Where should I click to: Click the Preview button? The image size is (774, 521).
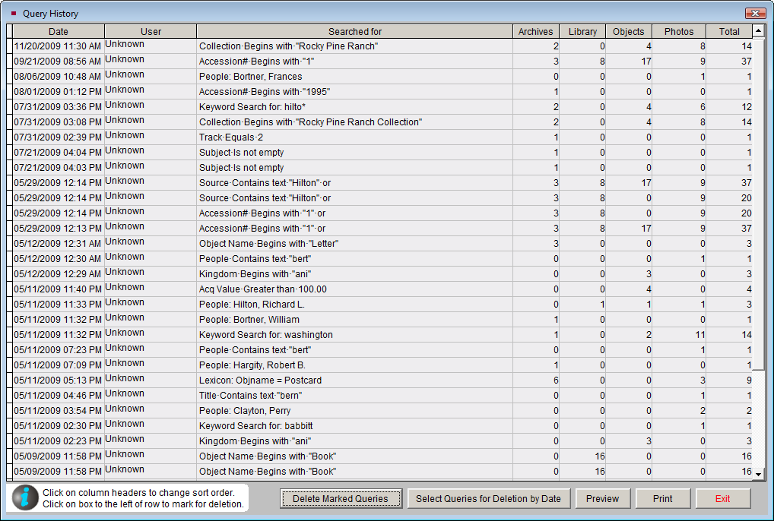603,499
